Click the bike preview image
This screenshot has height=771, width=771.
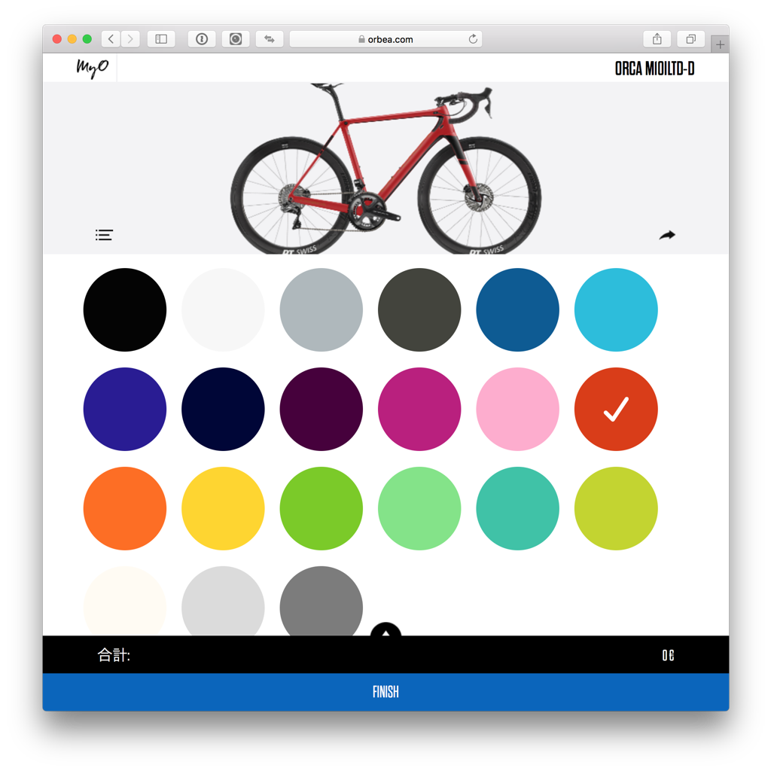[x=386, y=169]
